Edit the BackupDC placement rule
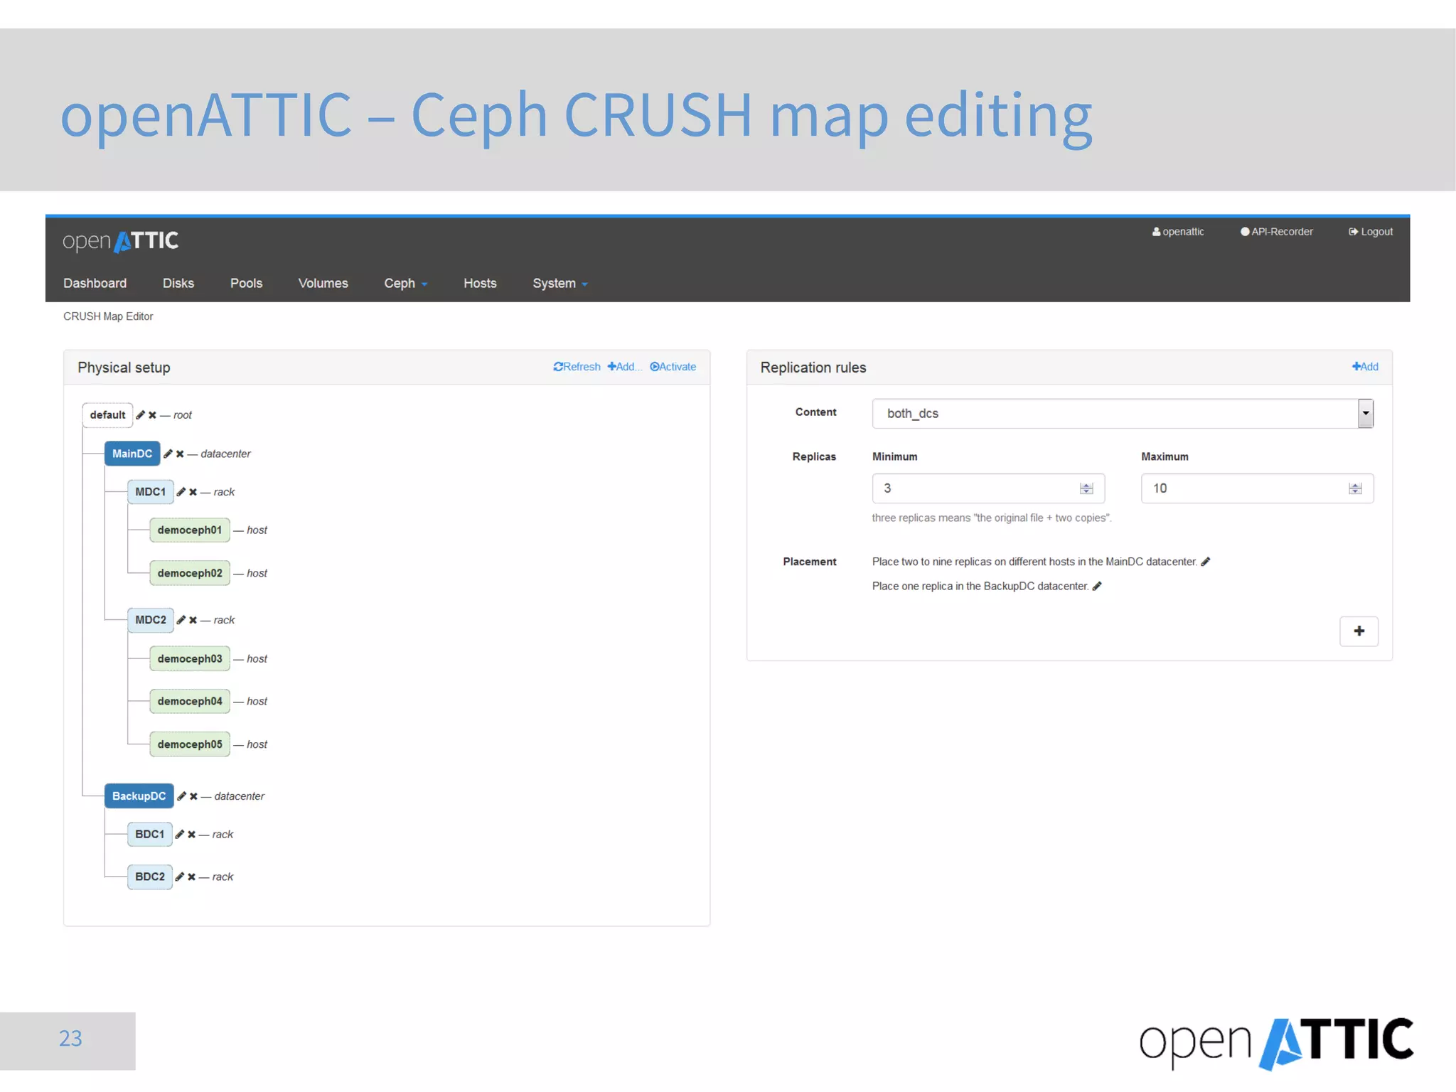The width and height of the screenshot is (1456, 1092). click(1097, 586)
